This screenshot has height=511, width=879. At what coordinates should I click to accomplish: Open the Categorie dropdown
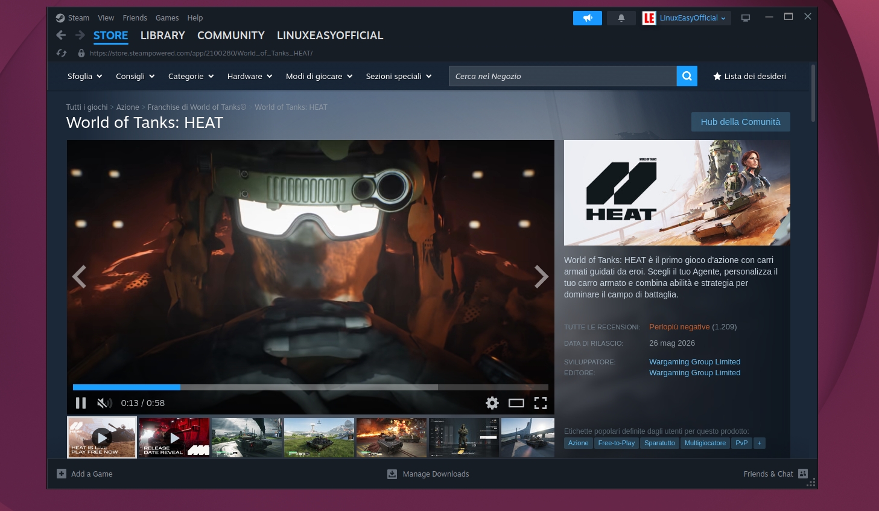(x=191, y=76)
